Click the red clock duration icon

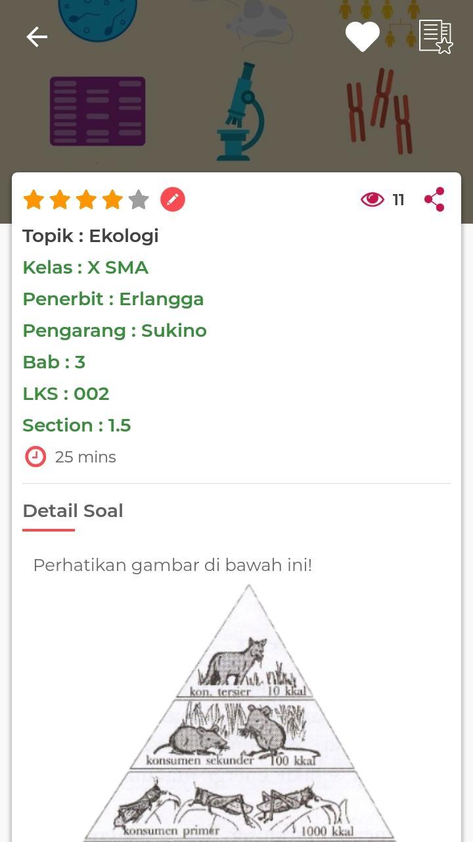35,457
